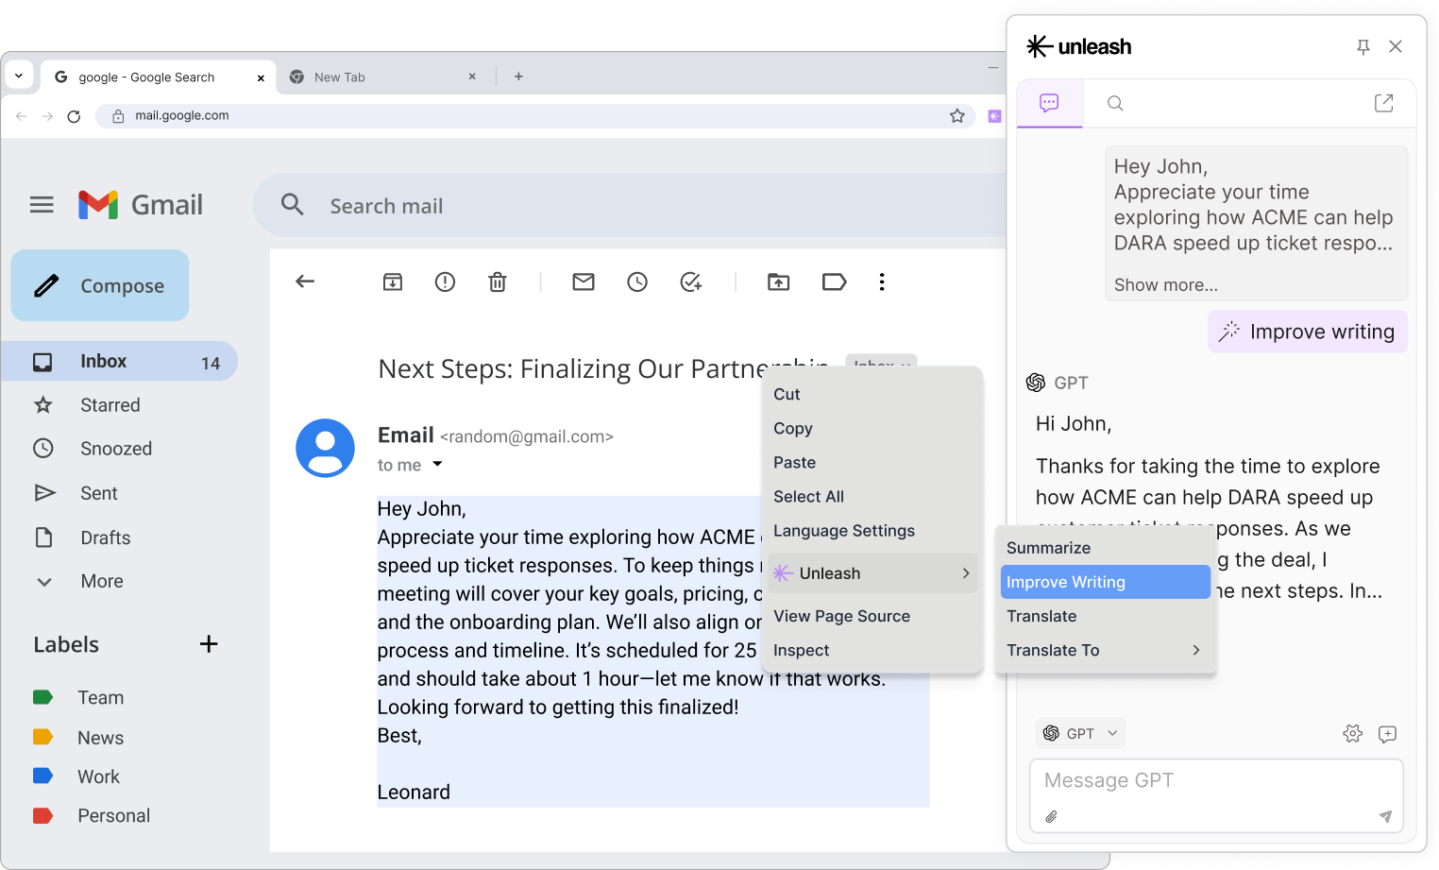The width and height of the screenshot is (1439, 870).
Task: Click Show more in the quoted message
Action: pos(1166,284)
